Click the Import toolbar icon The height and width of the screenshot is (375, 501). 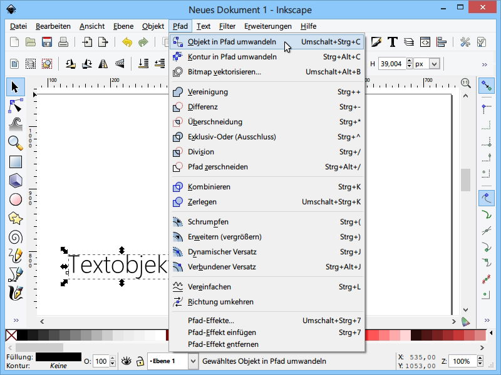pyautogui.click(x=87, y=42)
